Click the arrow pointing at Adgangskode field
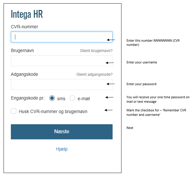This screenshot has height=176, width=196. pos(110,84)
